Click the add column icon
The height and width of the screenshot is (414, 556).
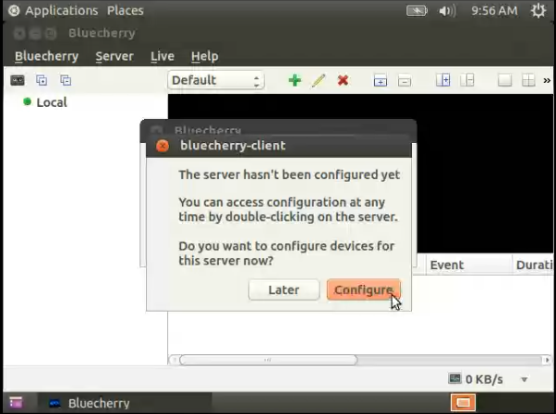(x=443, y=80)
